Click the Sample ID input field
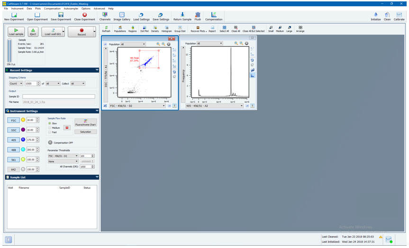The height and width of the screenshot is (248, 409). [x=58, y=97]
